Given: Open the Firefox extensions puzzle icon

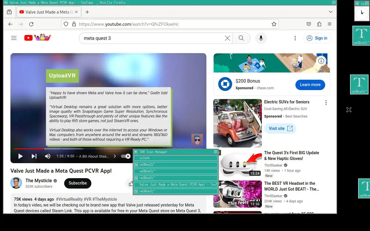Looking at the screenshot, I should point(319,24).
